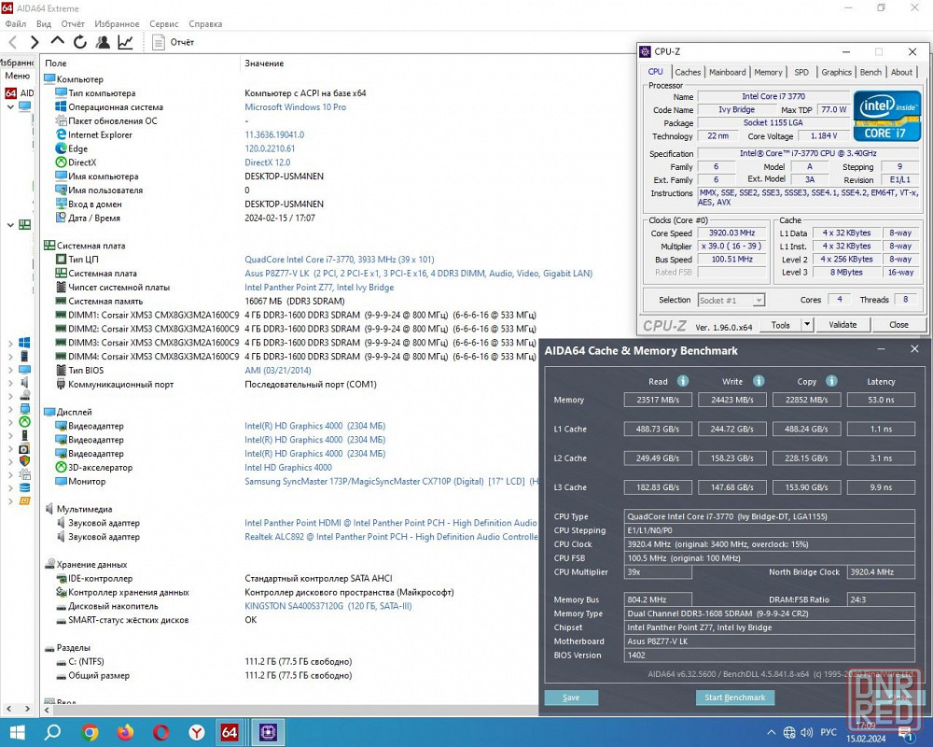Switch to Mainboard tab in CPU-Z
Screen dimensions: 933x747
(x=727, y=72)
